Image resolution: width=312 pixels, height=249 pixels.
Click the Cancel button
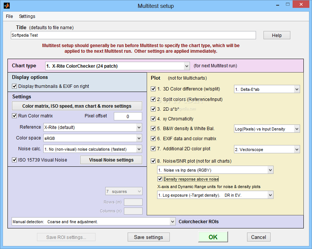click(259, 237)
